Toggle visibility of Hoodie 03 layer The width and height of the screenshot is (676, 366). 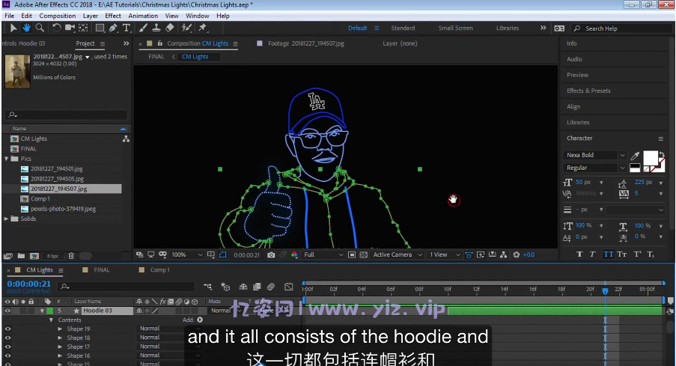point(7,311)
